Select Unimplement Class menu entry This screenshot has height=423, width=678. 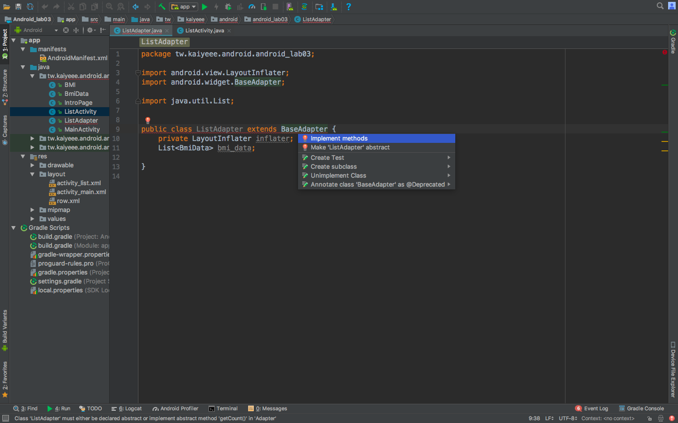(x=377, y=175)
